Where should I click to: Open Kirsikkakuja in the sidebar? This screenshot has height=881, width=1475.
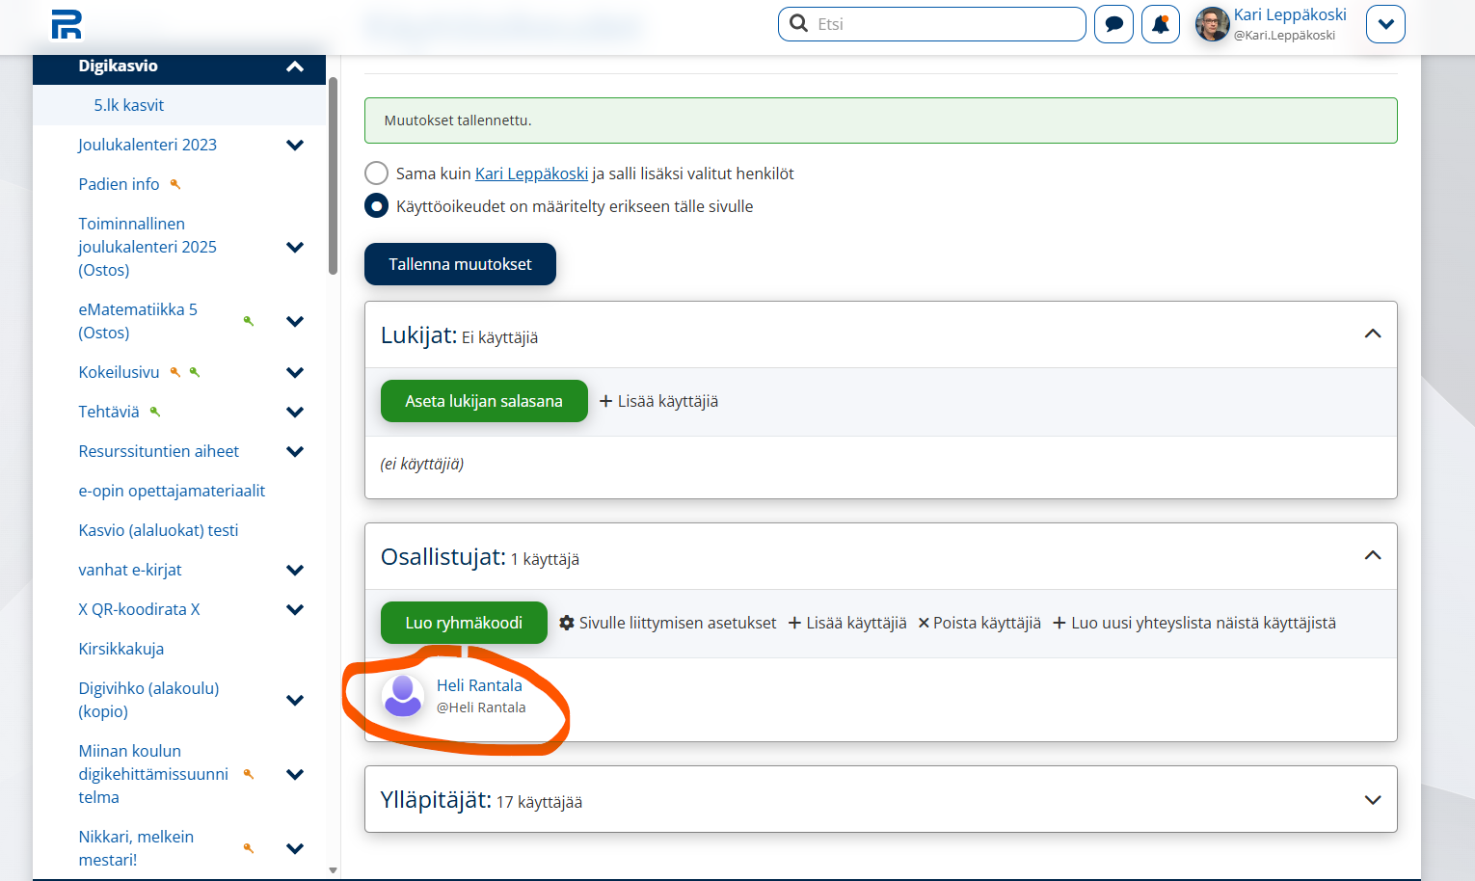[x=121, y=649]
